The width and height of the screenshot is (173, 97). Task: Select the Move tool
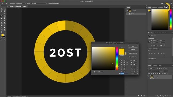(x=2, y=9)
